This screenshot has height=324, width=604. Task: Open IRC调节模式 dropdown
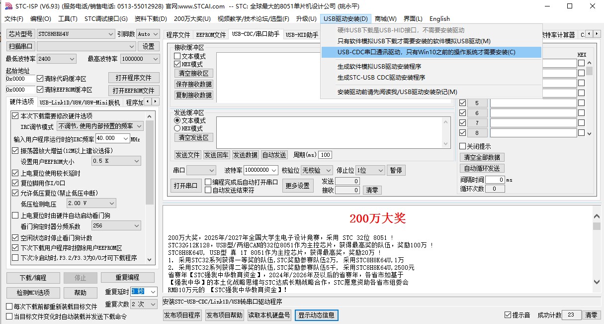[x=100, y=126]
